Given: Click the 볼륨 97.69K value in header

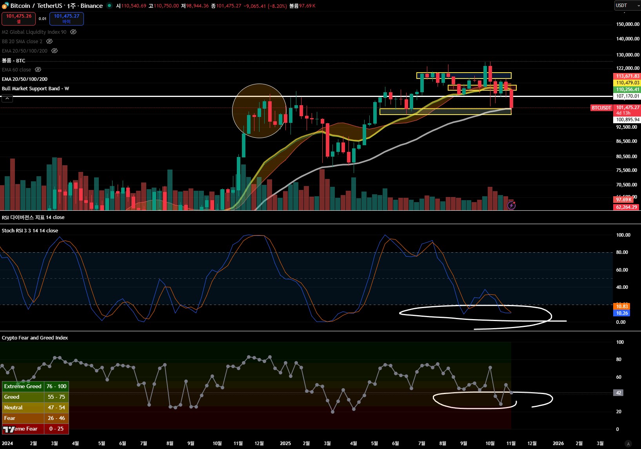Looking at the screenshot, I should [x=302, y=6].
